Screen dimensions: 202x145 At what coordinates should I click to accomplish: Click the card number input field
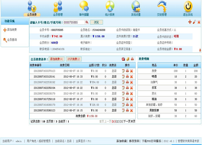(x=74, y=22)
